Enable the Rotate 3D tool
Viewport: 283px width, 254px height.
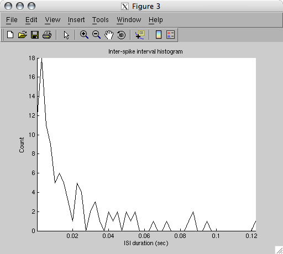(121, 35)
